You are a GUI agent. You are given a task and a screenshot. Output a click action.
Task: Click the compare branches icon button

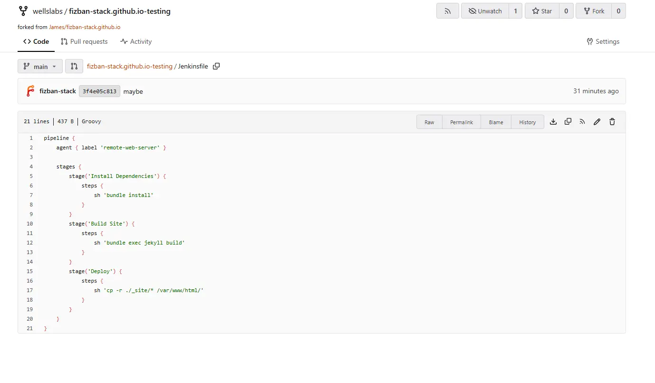pyautogui.click(x=74, y=66)
